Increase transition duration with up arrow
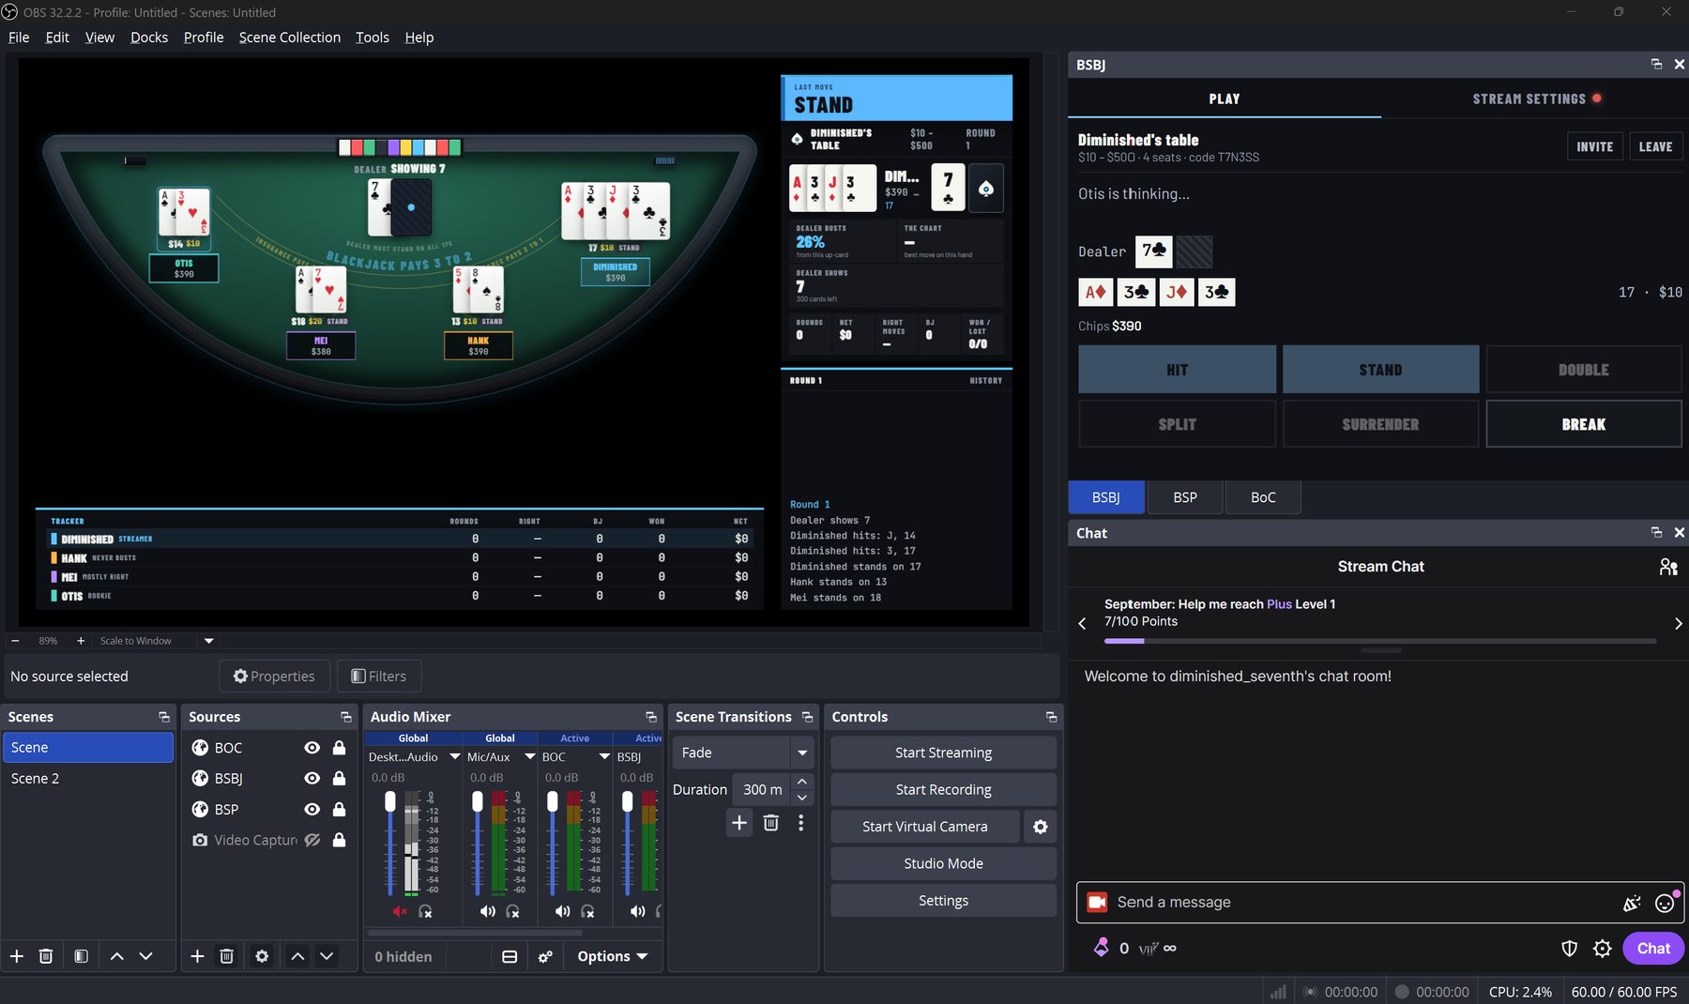The width and height of the screenshot is (1689, 1004). [x=801, y=782]
